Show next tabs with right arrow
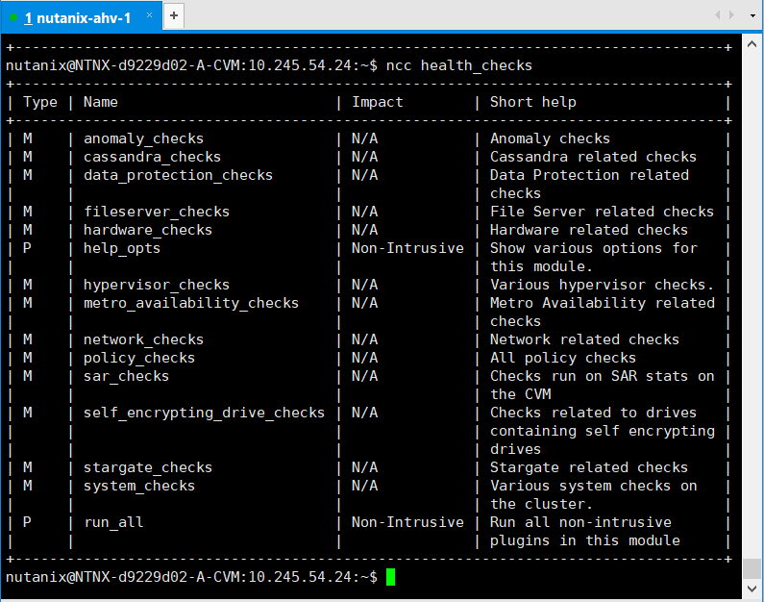764x602 pixels. click(731, 15)
